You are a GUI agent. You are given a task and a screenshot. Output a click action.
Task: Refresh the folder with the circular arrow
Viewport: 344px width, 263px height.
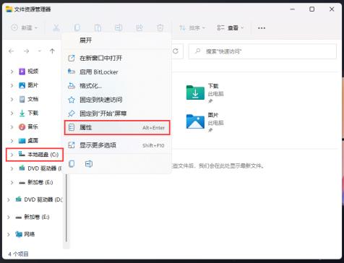176,51
